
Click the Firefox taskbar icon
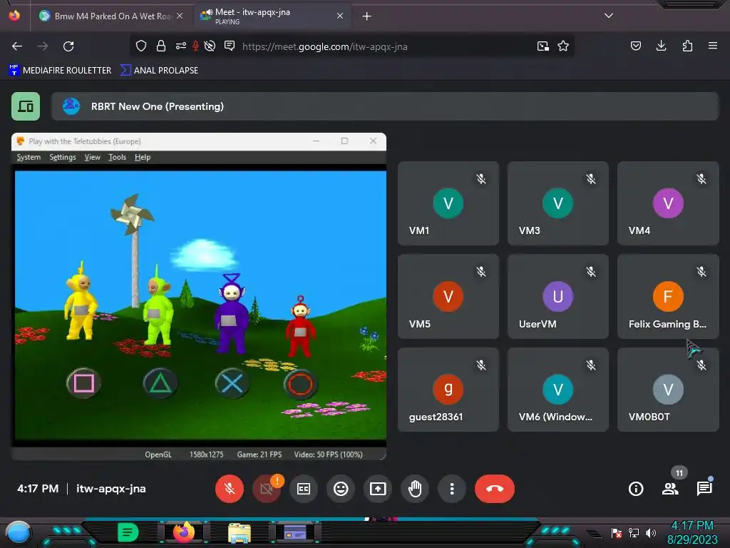coord(184,532)
